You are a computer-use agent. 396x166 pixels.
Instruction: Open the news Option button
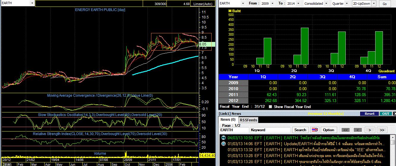point(329,130)
